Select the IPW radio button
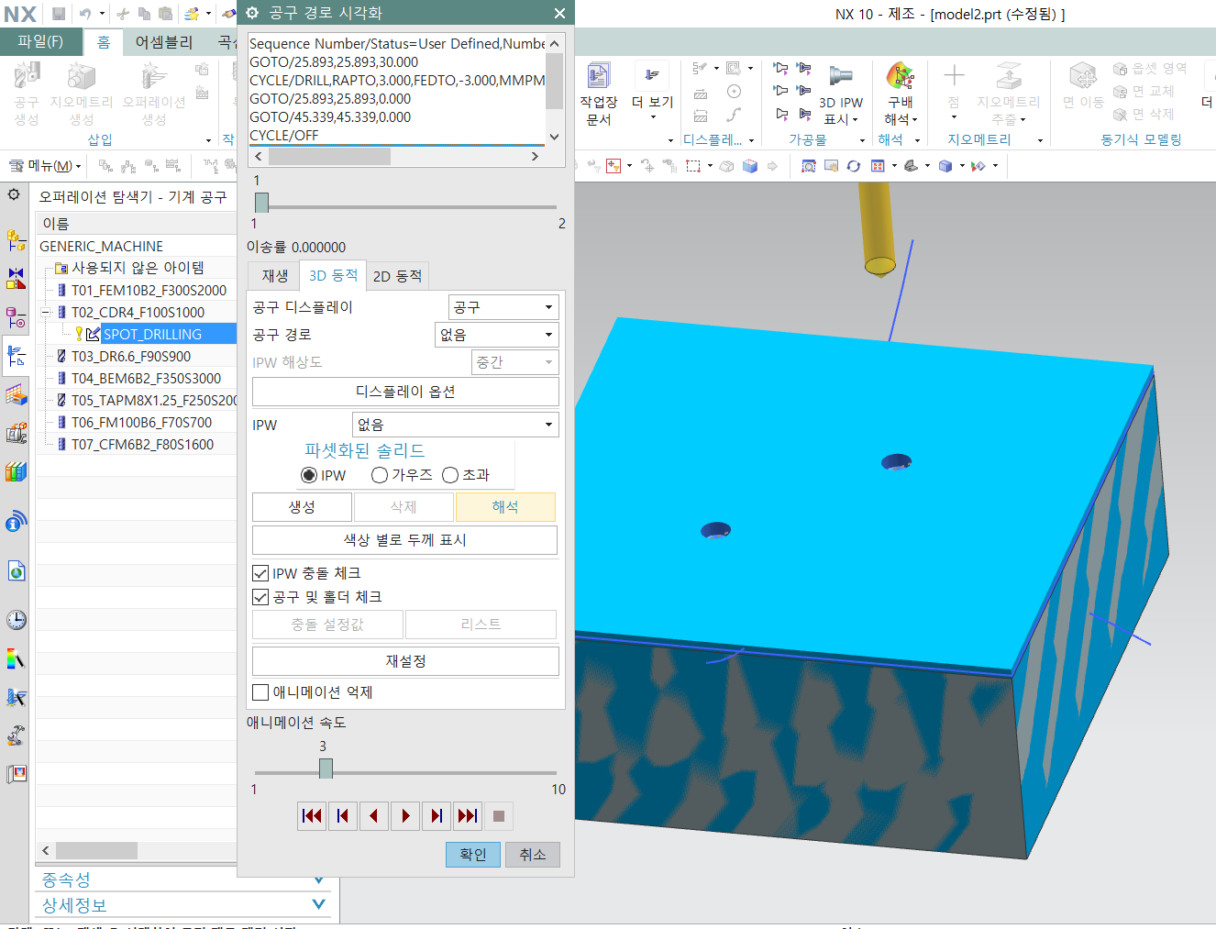Screen dimensions: 1216x929 (309, 475)
